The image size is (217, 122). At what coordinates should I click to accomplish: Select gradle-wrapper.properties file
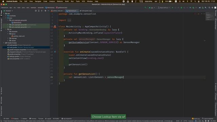(x=22, y=50)
